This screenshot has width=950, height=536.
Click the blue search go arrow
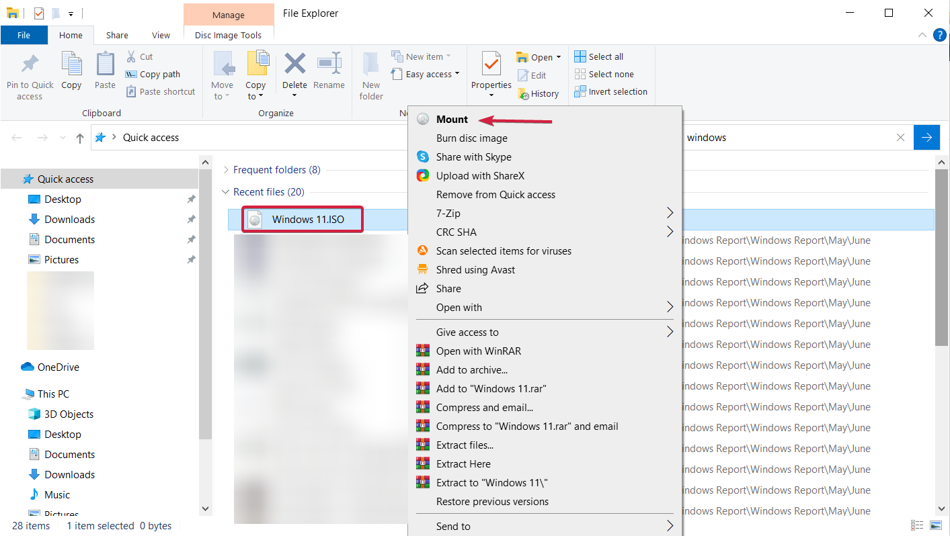coord(926,138)
